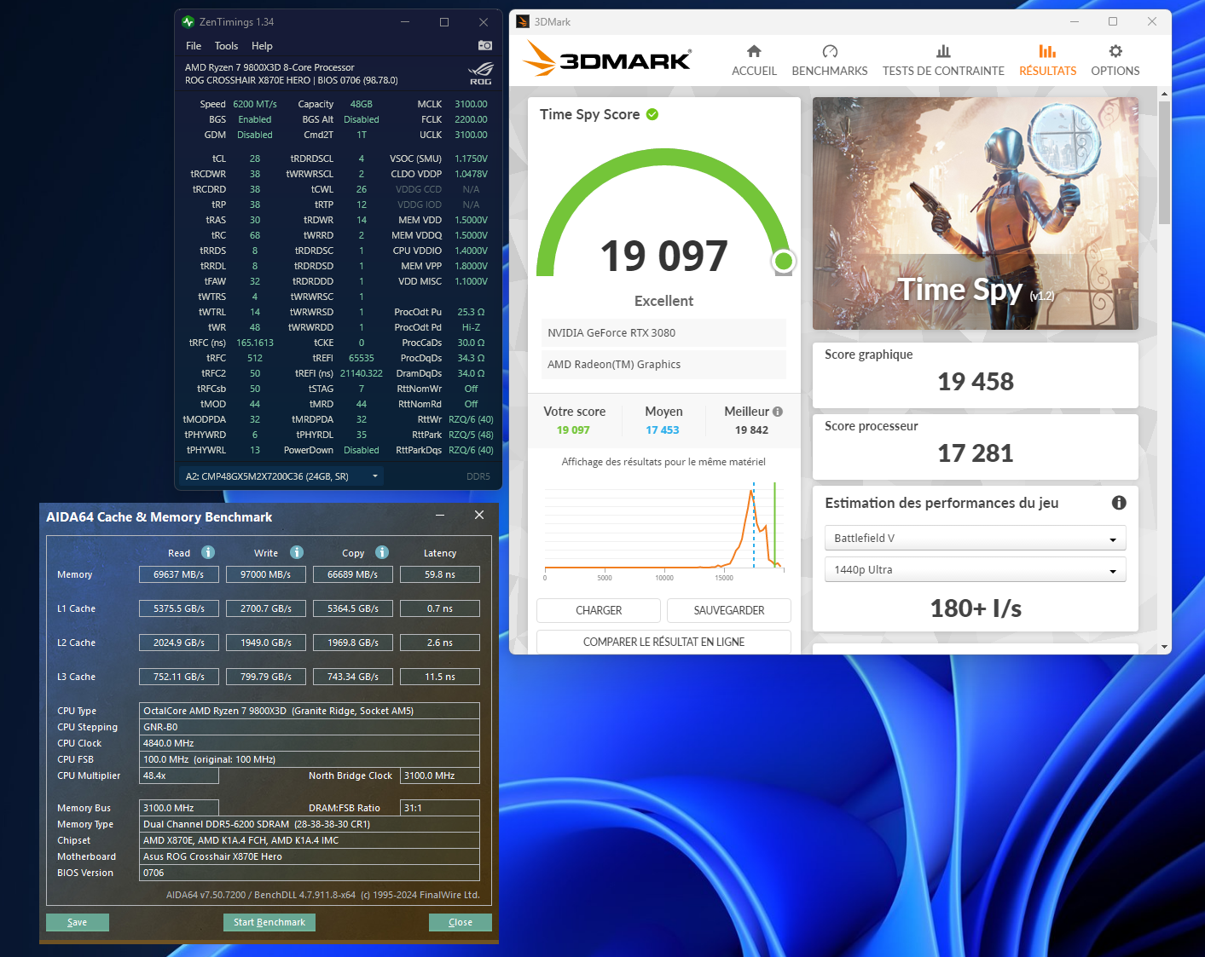Image resolution: width=1205 pixels, height=957 pixels.
Task: Click the L1 Cache Read field 5375.5 GB/s
Action: point(179,608)
